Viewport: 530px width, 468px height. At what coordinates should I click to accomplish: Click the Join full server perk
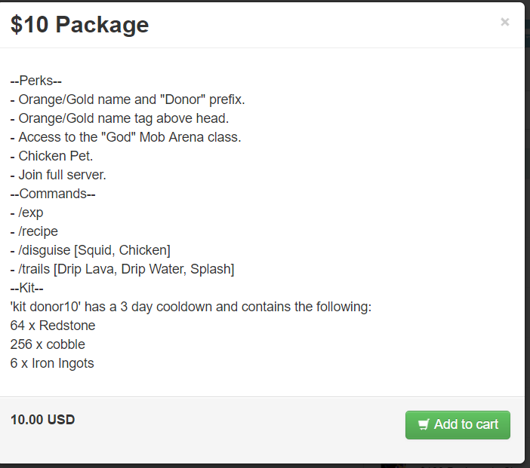[x=58, y=175]
